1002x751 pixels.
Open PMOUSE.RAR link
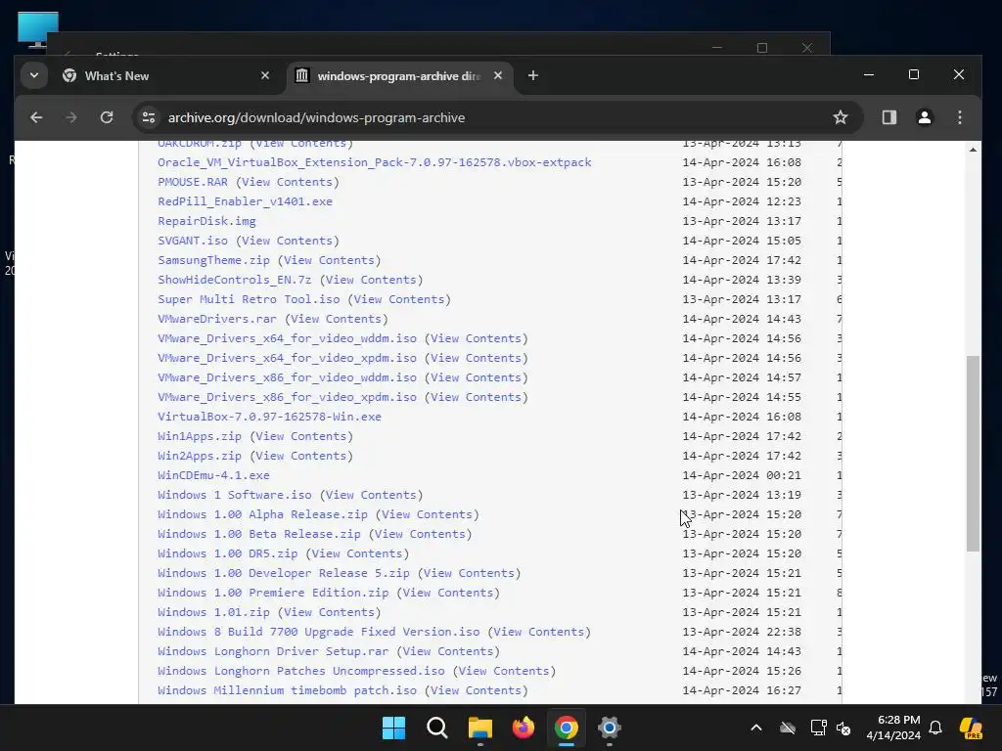click(193, 182)
